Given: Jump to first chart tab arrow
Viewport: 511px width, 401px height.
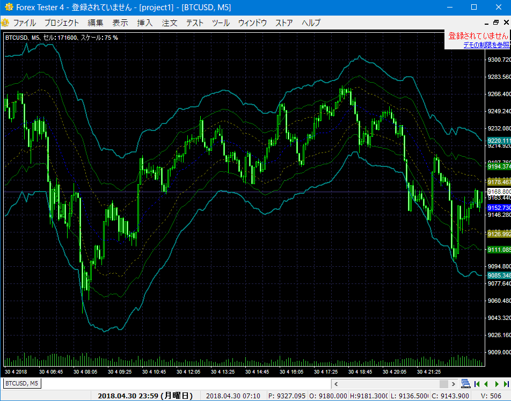Looking at the screenshot, I should point(477,384).
